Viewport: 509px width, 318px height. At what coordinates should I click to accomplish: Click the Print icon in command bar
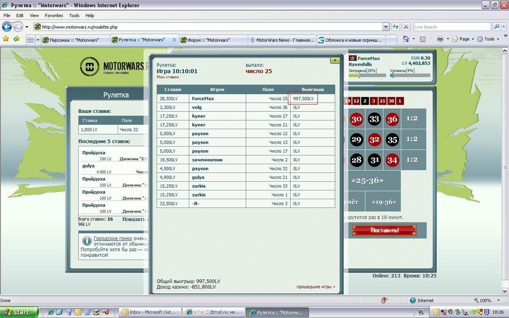point(440,39)
